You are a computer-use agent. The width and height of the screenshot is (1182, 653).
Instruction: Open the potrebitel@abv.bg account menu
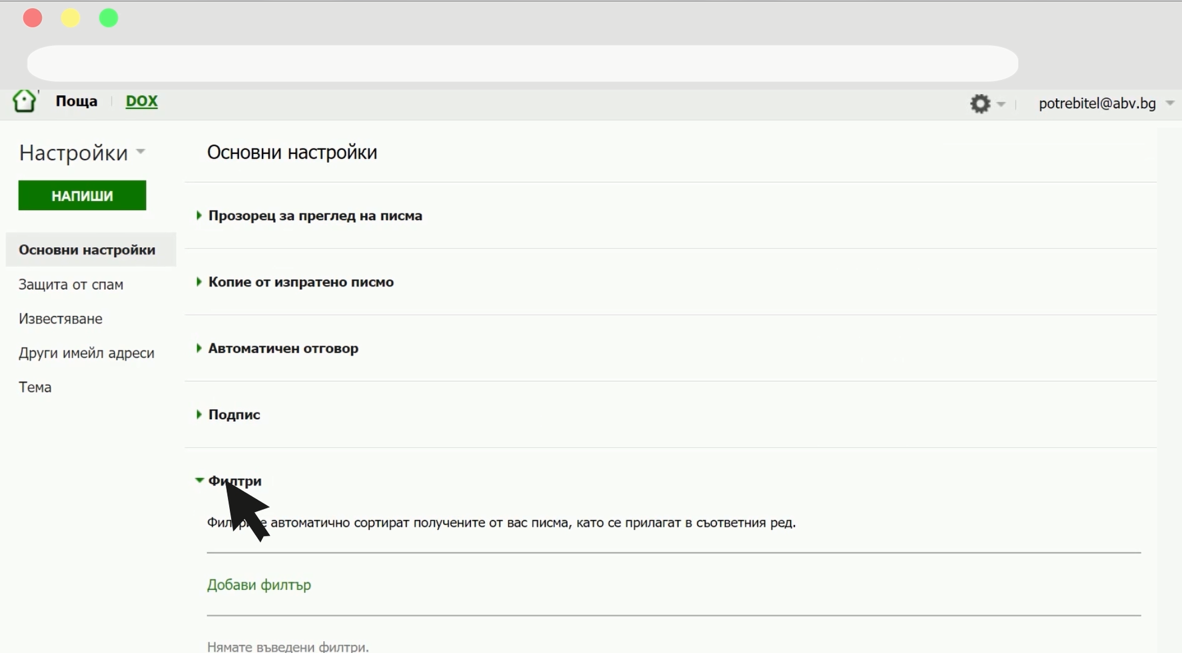1105,103
